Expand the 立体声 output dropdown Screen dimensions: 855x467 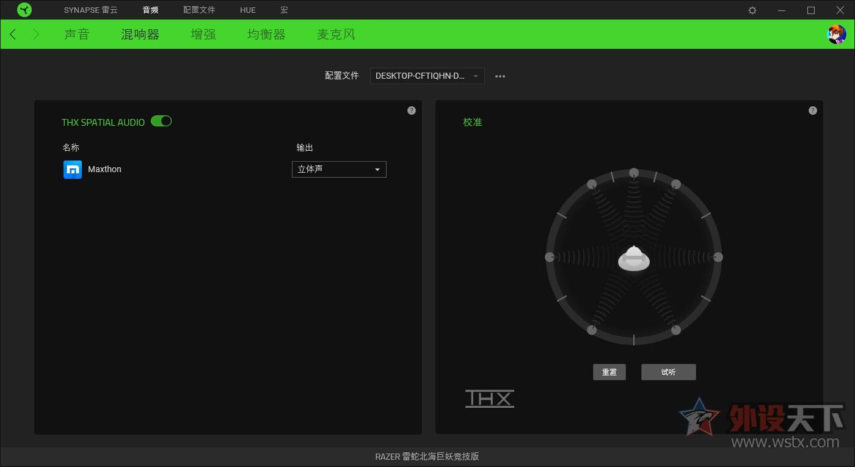pos(339,169)
